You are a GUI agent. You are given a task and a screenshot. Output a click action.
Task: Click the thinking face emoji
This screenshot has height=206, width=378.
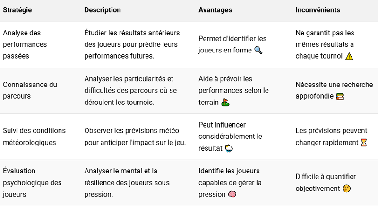point(346,189)
